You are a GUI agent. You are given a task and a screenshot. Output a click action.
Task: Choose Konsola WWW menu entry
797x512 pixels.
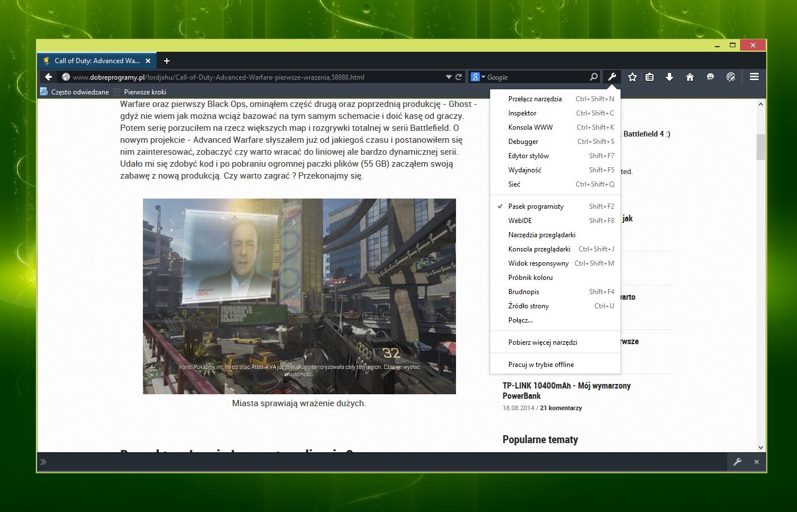click(555, 127)
